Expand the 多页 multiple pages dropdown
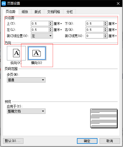Screen dimensions: 123x147 (x=26, y=80)
